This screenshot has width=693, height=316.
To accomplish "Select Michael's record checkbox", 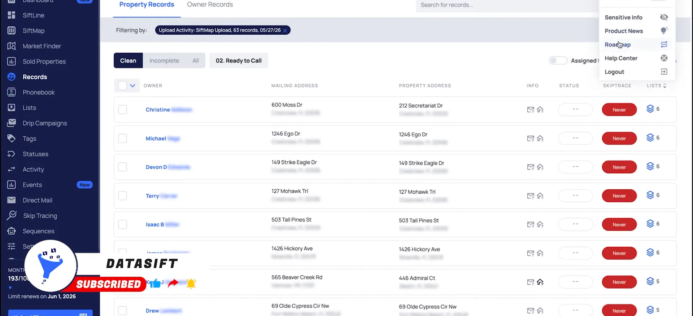I will pyautogui.click(x=123, y=139).
